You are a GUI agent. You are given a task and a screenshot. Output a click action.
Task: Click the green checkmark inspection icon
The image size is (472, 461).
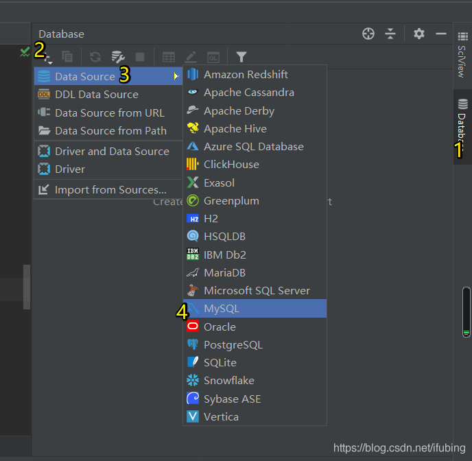tap(25, 51)
